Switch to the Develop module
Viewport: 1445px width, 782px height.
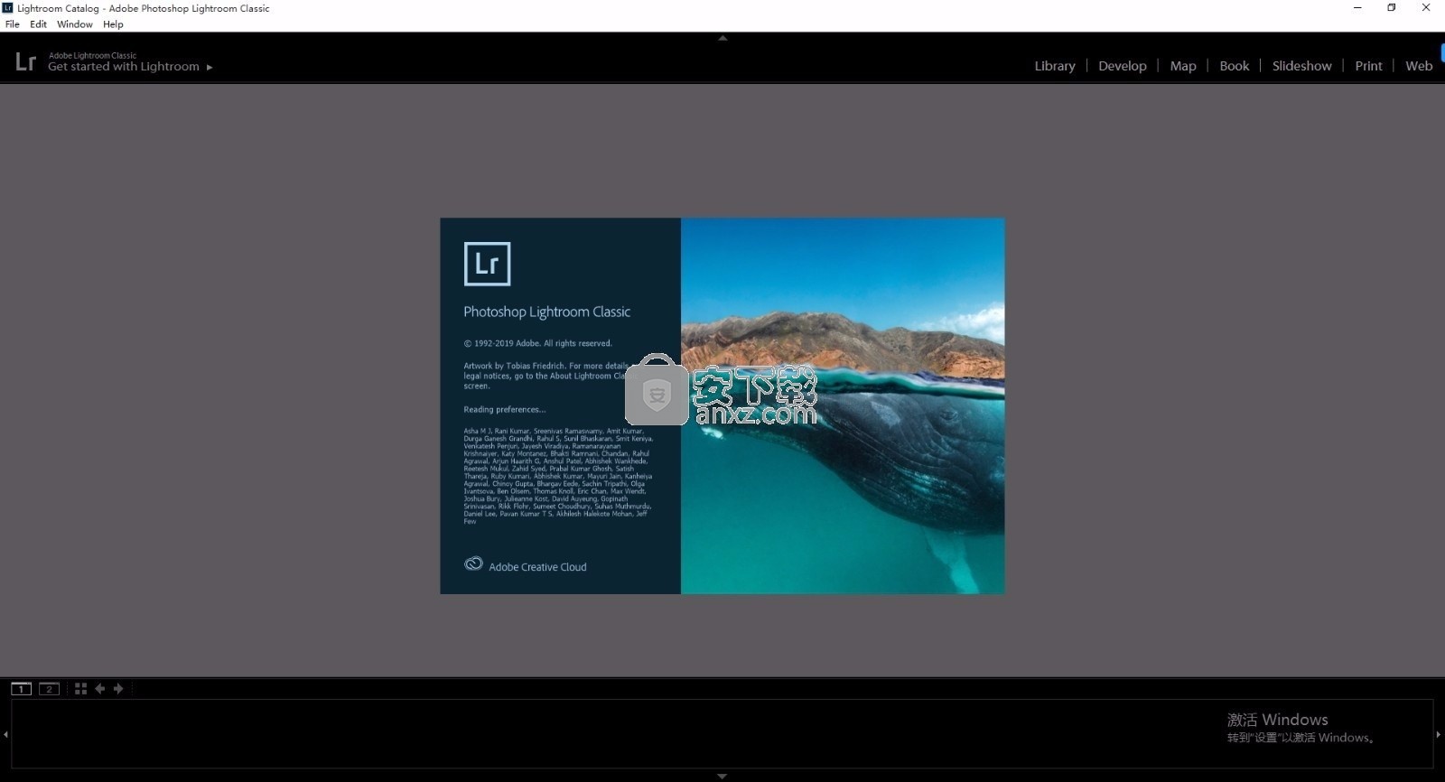click(x=1123, y=66)
